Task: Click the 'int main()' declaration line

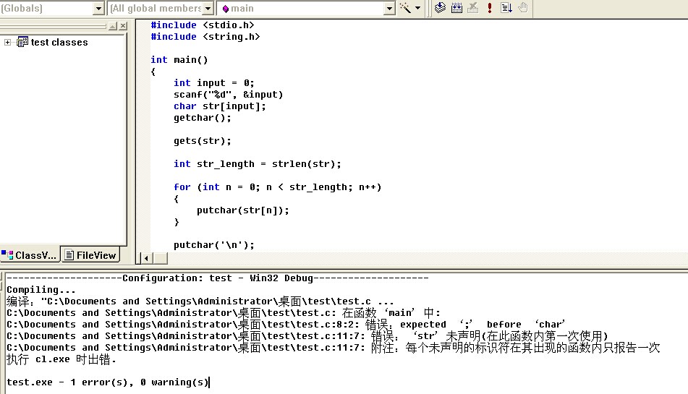Action: tap(179, 59)
